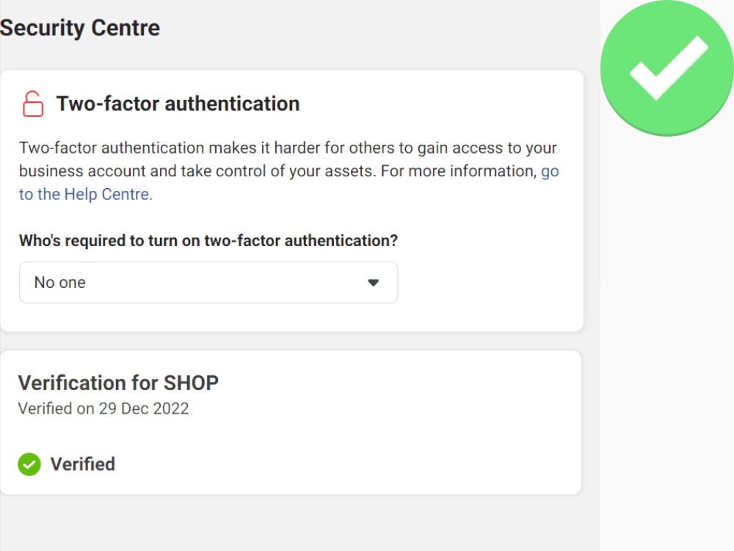The height and width of the screenshot is (551, 734).
Task: Click the 'Verification for SHOP' heading
Action: [x=118, y=383]
